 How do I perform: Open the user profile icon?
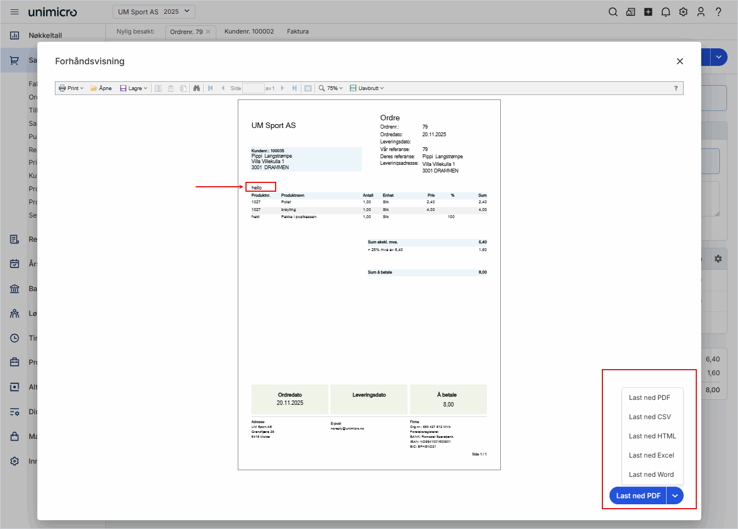[701, 12]
